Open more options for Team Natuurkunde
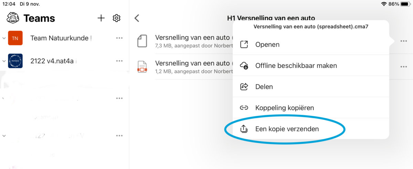The width and height of the screenshot is (413, 169). [119, 38]
